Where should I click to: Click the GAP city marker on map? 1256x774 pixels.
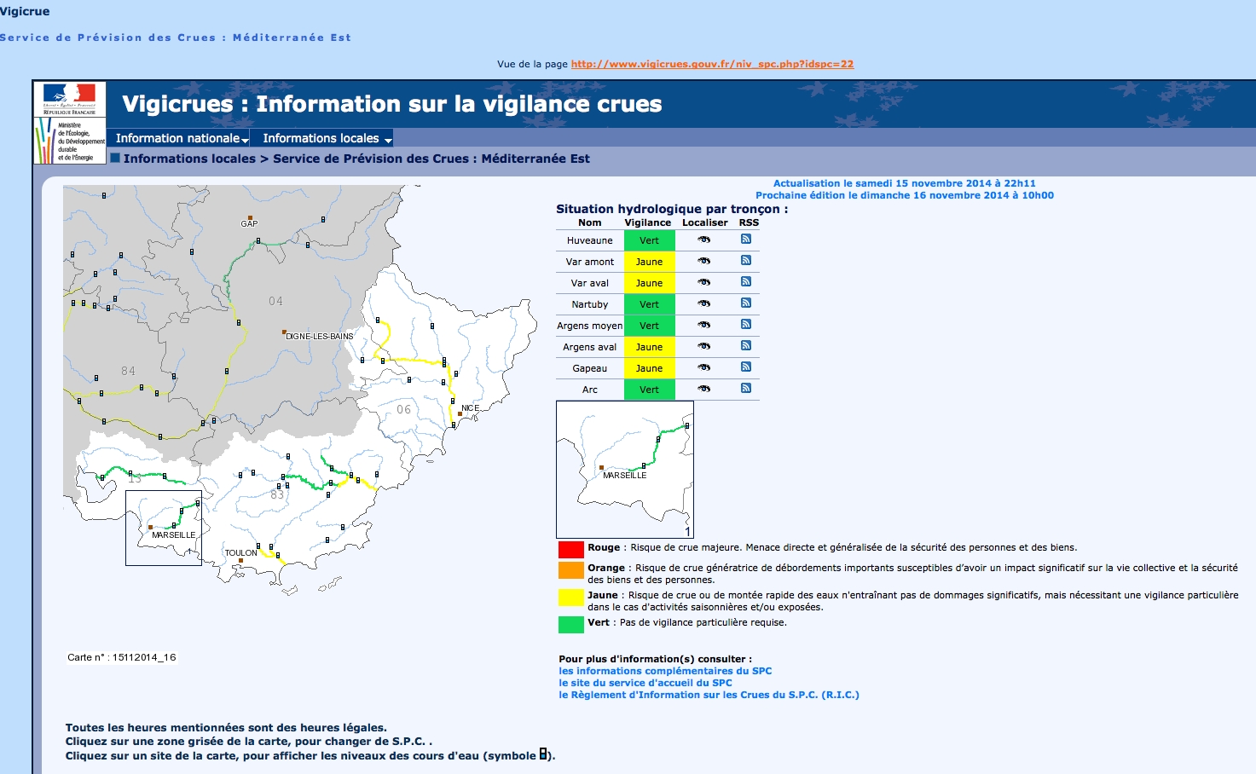coord(250,218)
